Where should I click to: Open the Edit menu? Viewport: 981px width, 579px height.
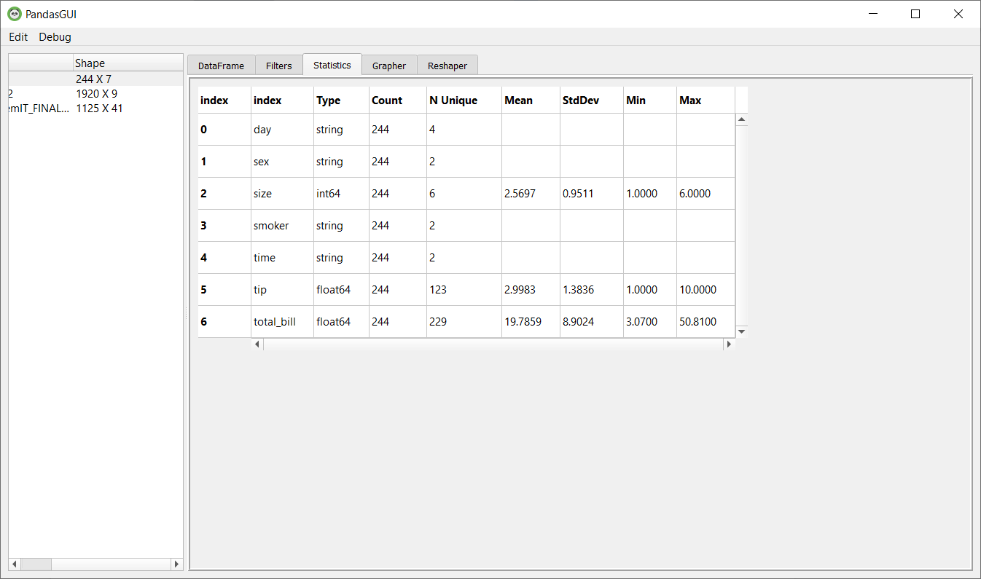pos(17,37)
